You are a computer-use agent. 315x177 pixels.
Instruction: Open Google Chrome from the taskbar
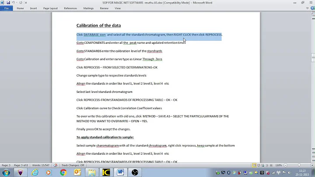63,173
